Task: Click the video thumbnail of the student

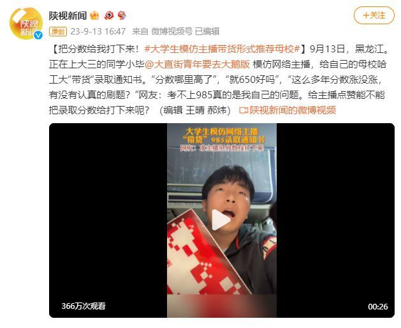Action: pyautogui.click(x=222, y=220)
